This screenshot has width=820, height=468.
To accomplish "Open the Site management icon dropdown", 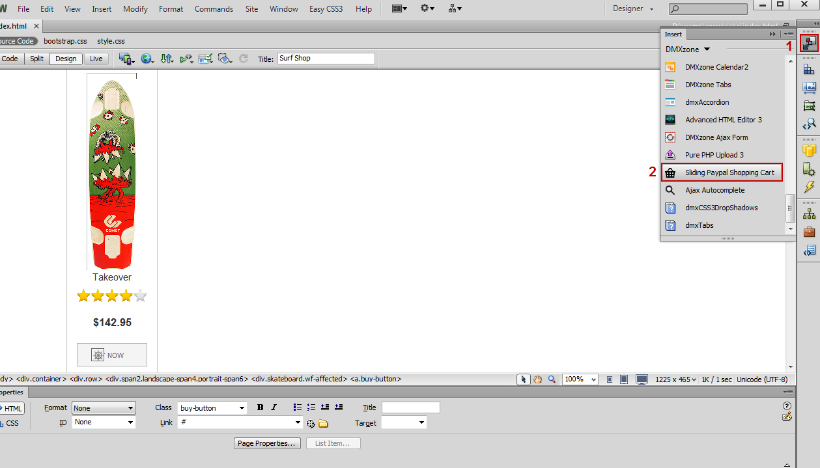I will click(x=455, y=8).
